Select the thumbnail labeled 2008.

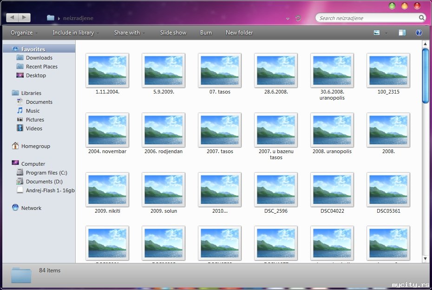388,130
